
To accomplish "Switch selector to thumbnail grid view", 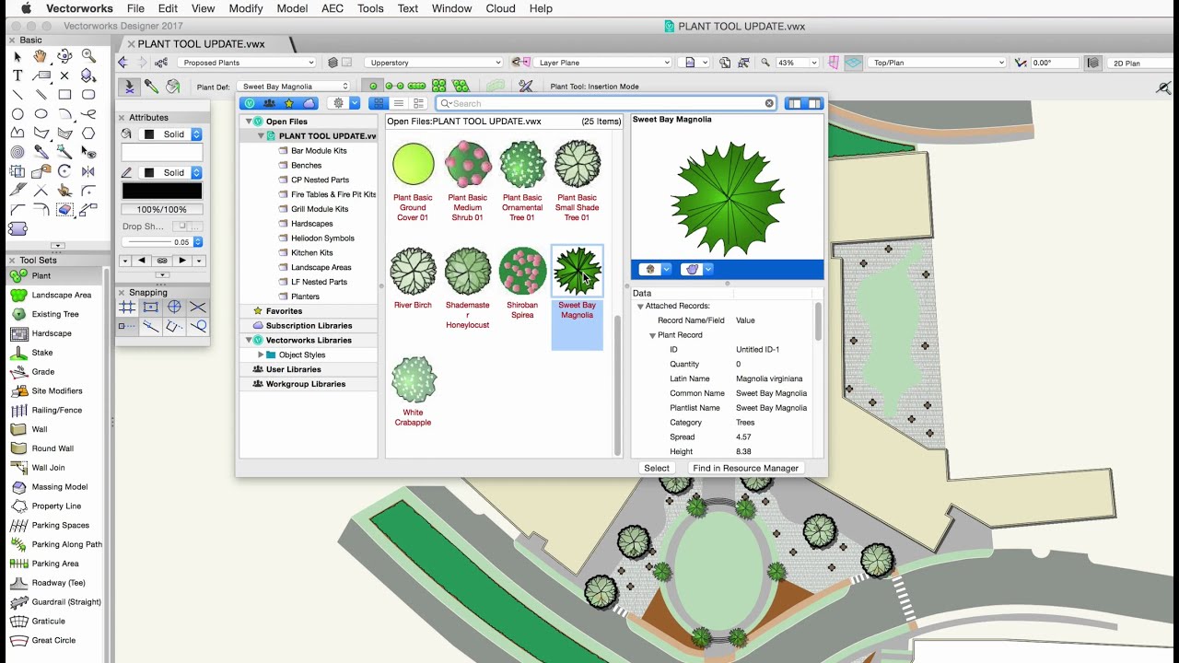I will tap(379, 103).
